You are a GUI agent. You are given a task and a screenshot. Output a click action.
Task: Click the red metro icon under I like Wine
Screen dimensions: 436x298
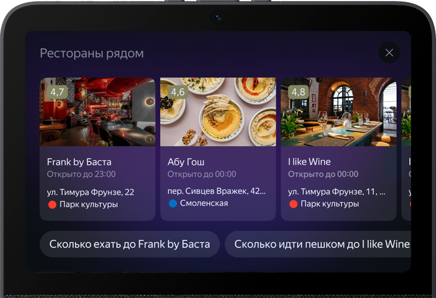(293, 205)
